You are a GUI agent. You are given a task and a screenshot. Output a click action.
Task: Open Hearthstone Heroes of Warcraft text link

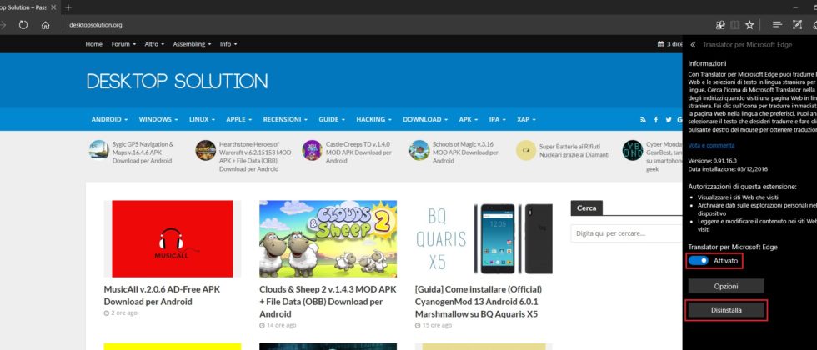[x=255, y=157]
